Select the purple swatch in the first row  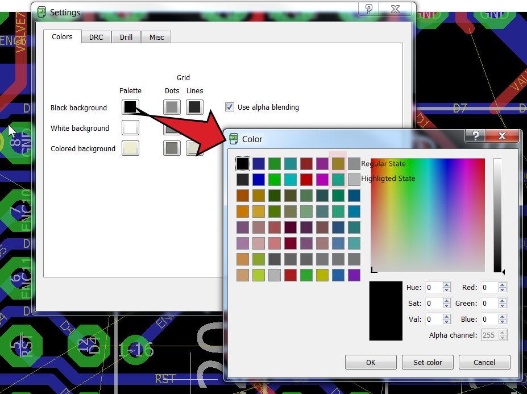point(322,164)
